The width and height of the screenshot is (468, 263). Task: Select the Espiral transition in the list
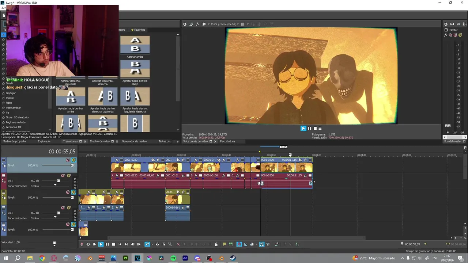pos(10,98)
